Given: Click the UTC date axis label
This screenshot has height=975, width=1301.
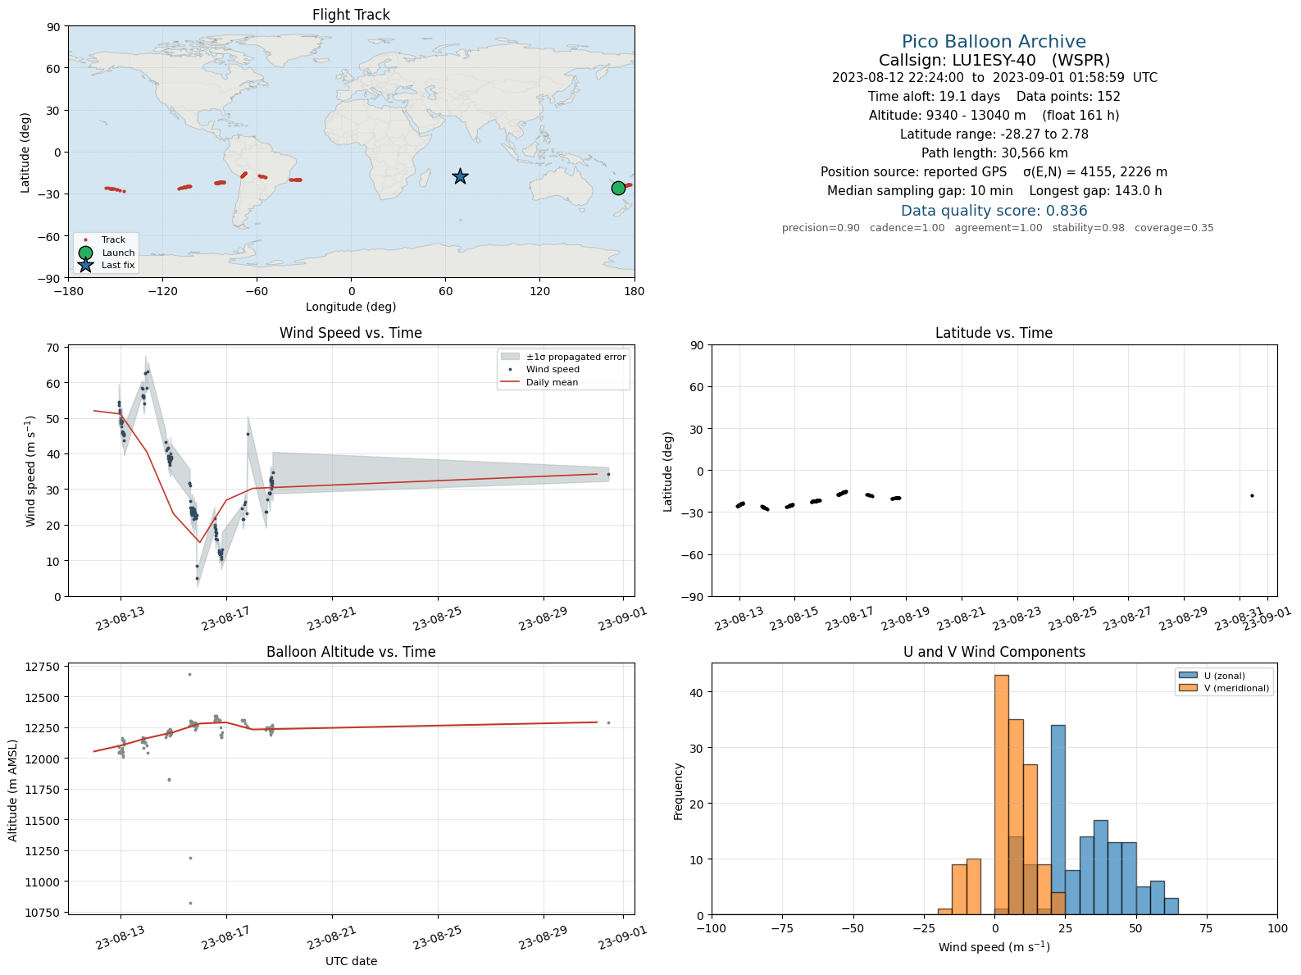Looking at the screenshot, I should pyautogui.click(x=351, y=961).
